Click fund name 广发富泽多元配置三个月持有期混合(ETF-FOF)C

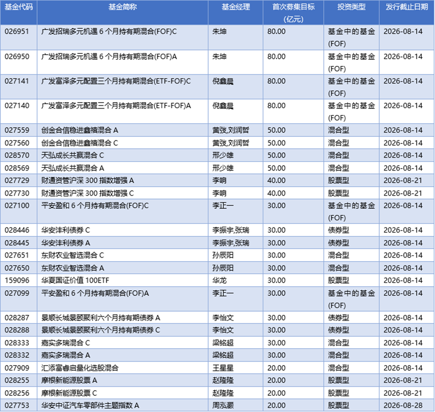116,81
